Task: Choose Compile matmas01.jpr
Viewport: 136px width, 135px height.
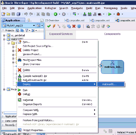Action: pos(35,76)
